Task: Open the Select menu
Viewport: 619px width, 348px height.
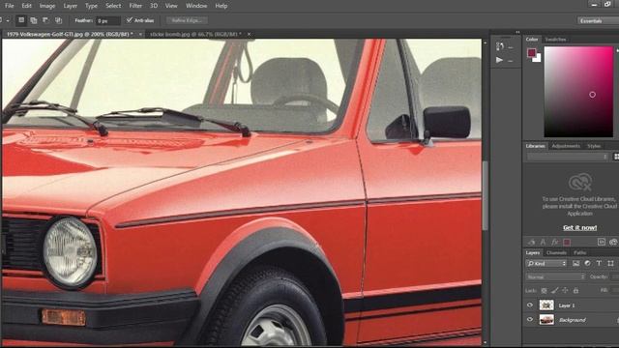Action: (x=113, y=6)
